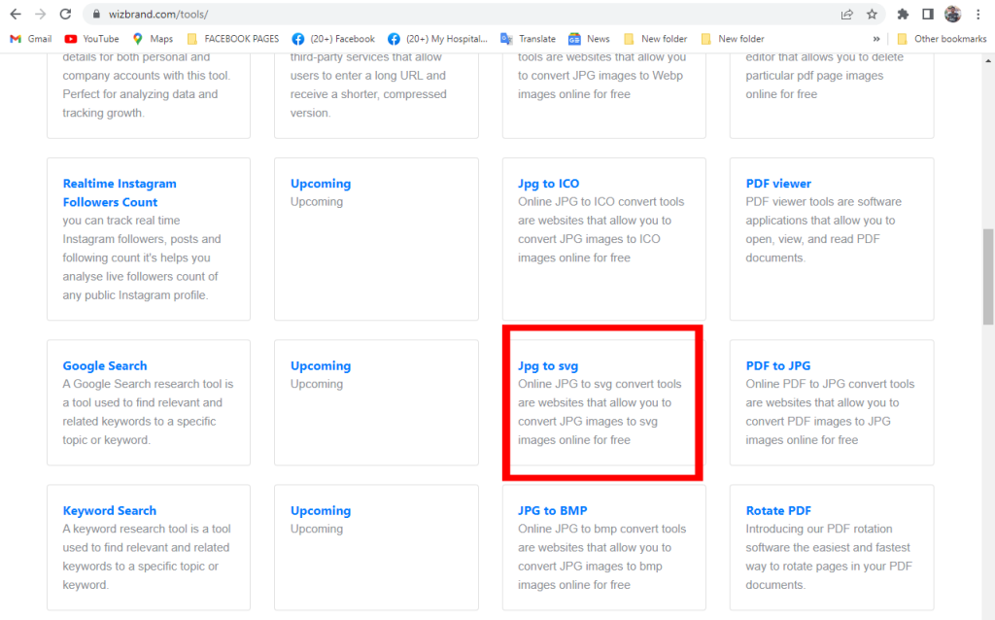Click the share page icon in address bar
This screenshot has width=995, height=620.
click(x=847, y=15)
